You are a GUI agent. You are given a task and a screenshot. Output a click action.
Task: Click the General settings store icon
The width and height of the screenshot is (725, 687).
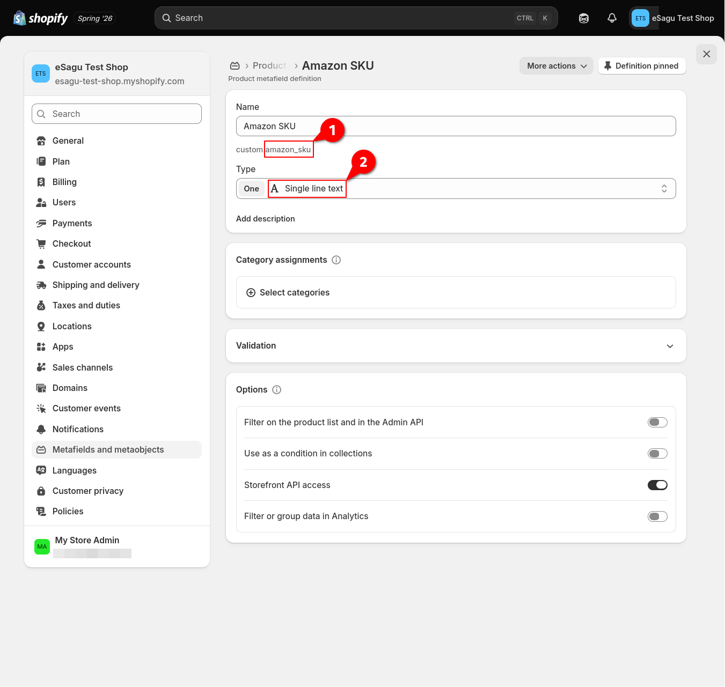41,141
